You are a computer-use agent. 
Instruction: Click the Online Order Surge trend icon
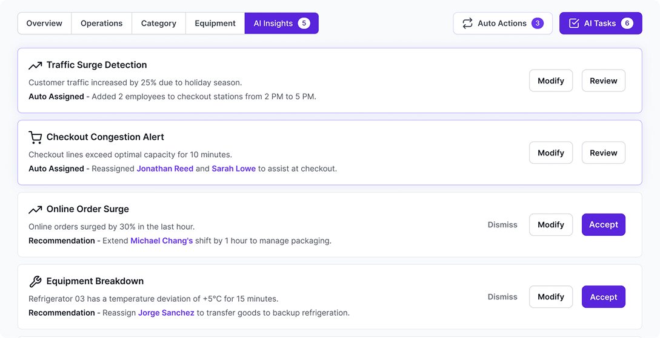pyautogui.click(x=35, y=209)
